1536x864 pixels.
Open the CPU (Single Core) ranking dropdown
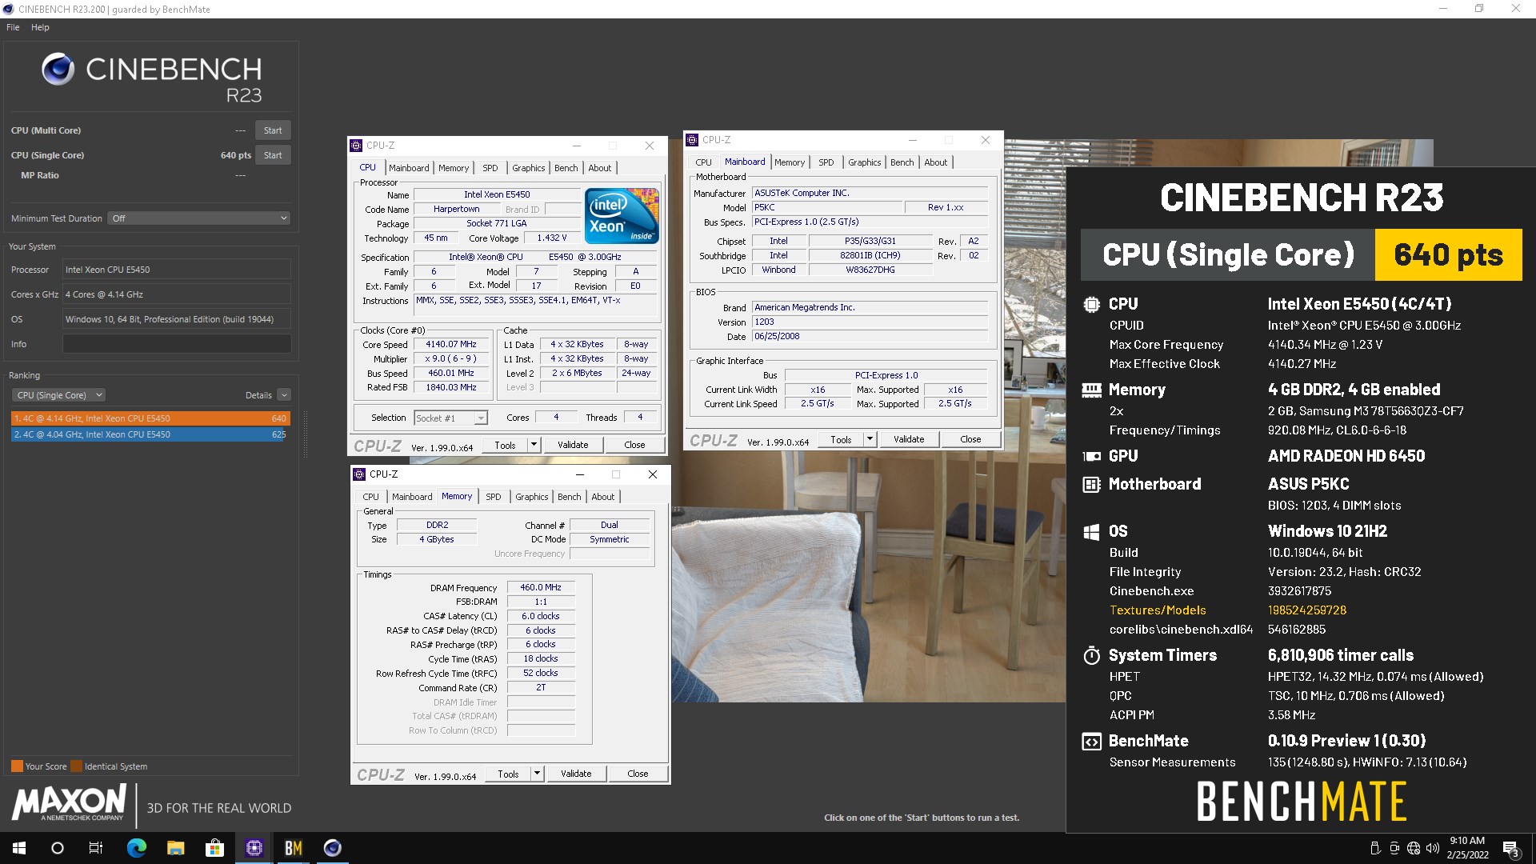[x=58, y=395]
